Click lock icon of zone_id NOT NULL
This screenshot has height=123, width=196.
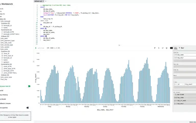pyautogui.click(x=2, y=73)
